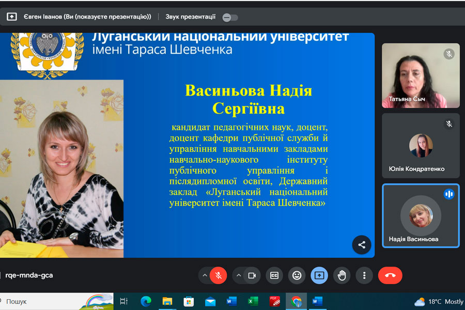
Task: Click the meeting code rqe-mnda-gca
Action: coord(29,275)
